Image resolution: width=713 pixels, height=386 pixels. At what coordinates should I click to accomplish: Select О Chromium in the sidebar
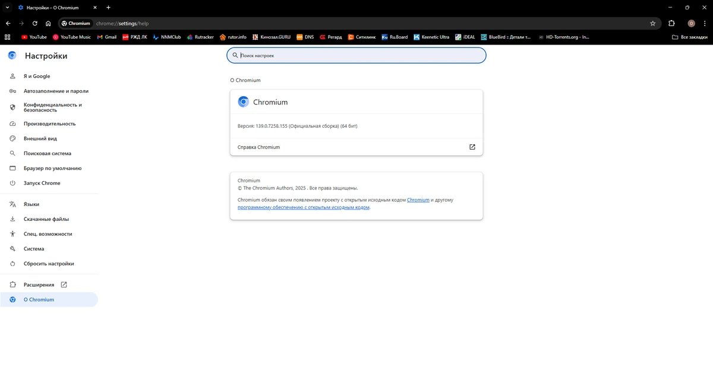pyautogui.click(x=49, y=300)
